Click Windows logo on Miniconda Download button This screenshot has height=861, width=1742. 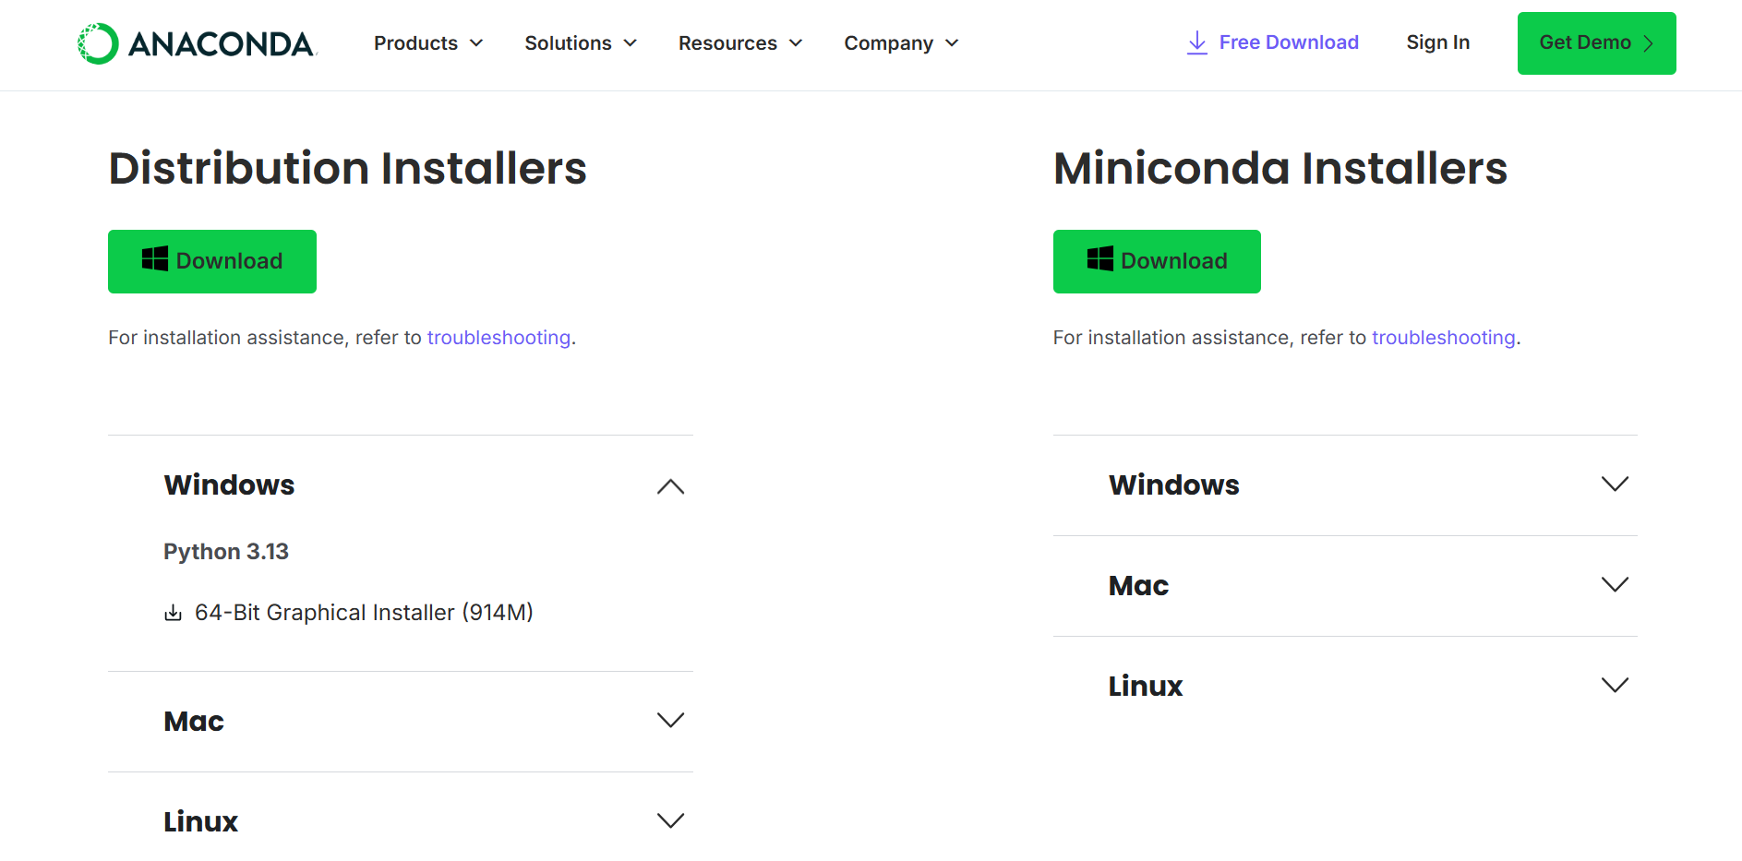[1099, 258]
